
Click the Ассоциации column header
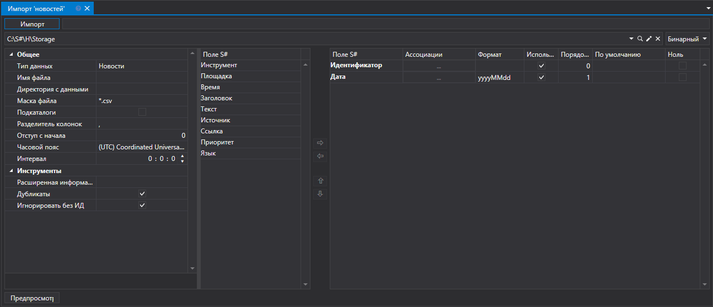coord(439,54)
